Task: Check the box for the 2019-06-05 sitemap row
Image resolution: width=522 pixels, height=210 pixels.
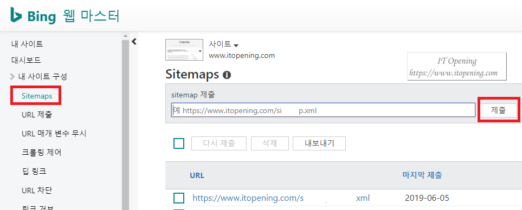Action: click(179, 199)
